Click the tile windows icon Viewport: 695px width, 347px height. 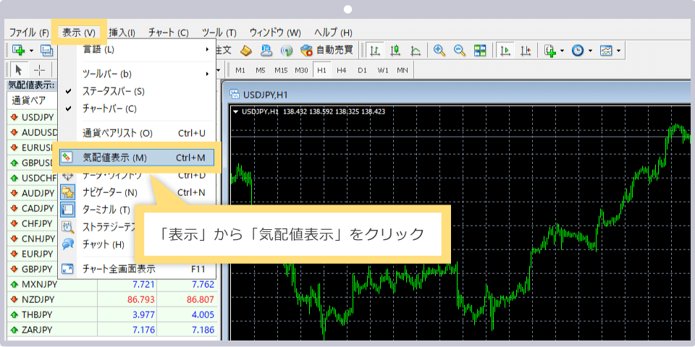click(479, 51)
